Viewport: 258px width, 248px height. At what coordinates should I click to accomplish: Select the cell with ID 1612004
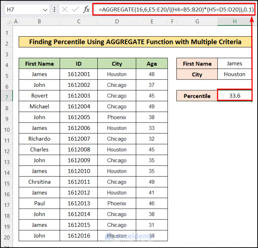[79, 106]
